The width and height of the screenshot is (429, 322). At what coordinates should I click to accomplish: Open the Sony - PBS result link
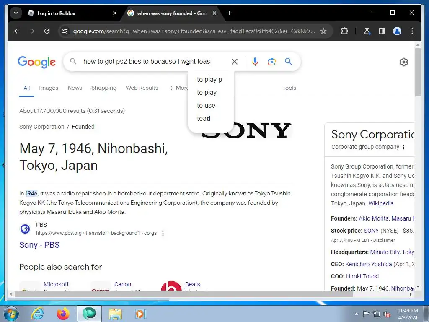[39, 245]
